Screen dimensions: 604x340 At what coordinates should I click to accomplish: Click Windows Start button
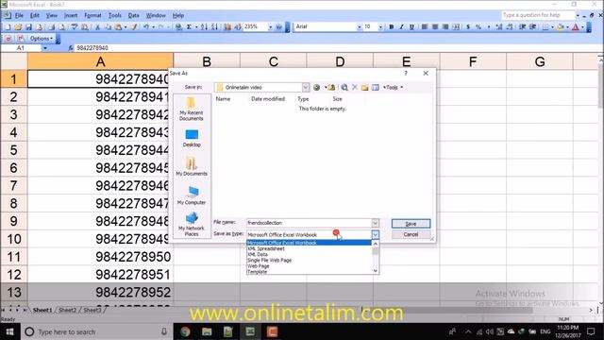click(x=9, y=331)
